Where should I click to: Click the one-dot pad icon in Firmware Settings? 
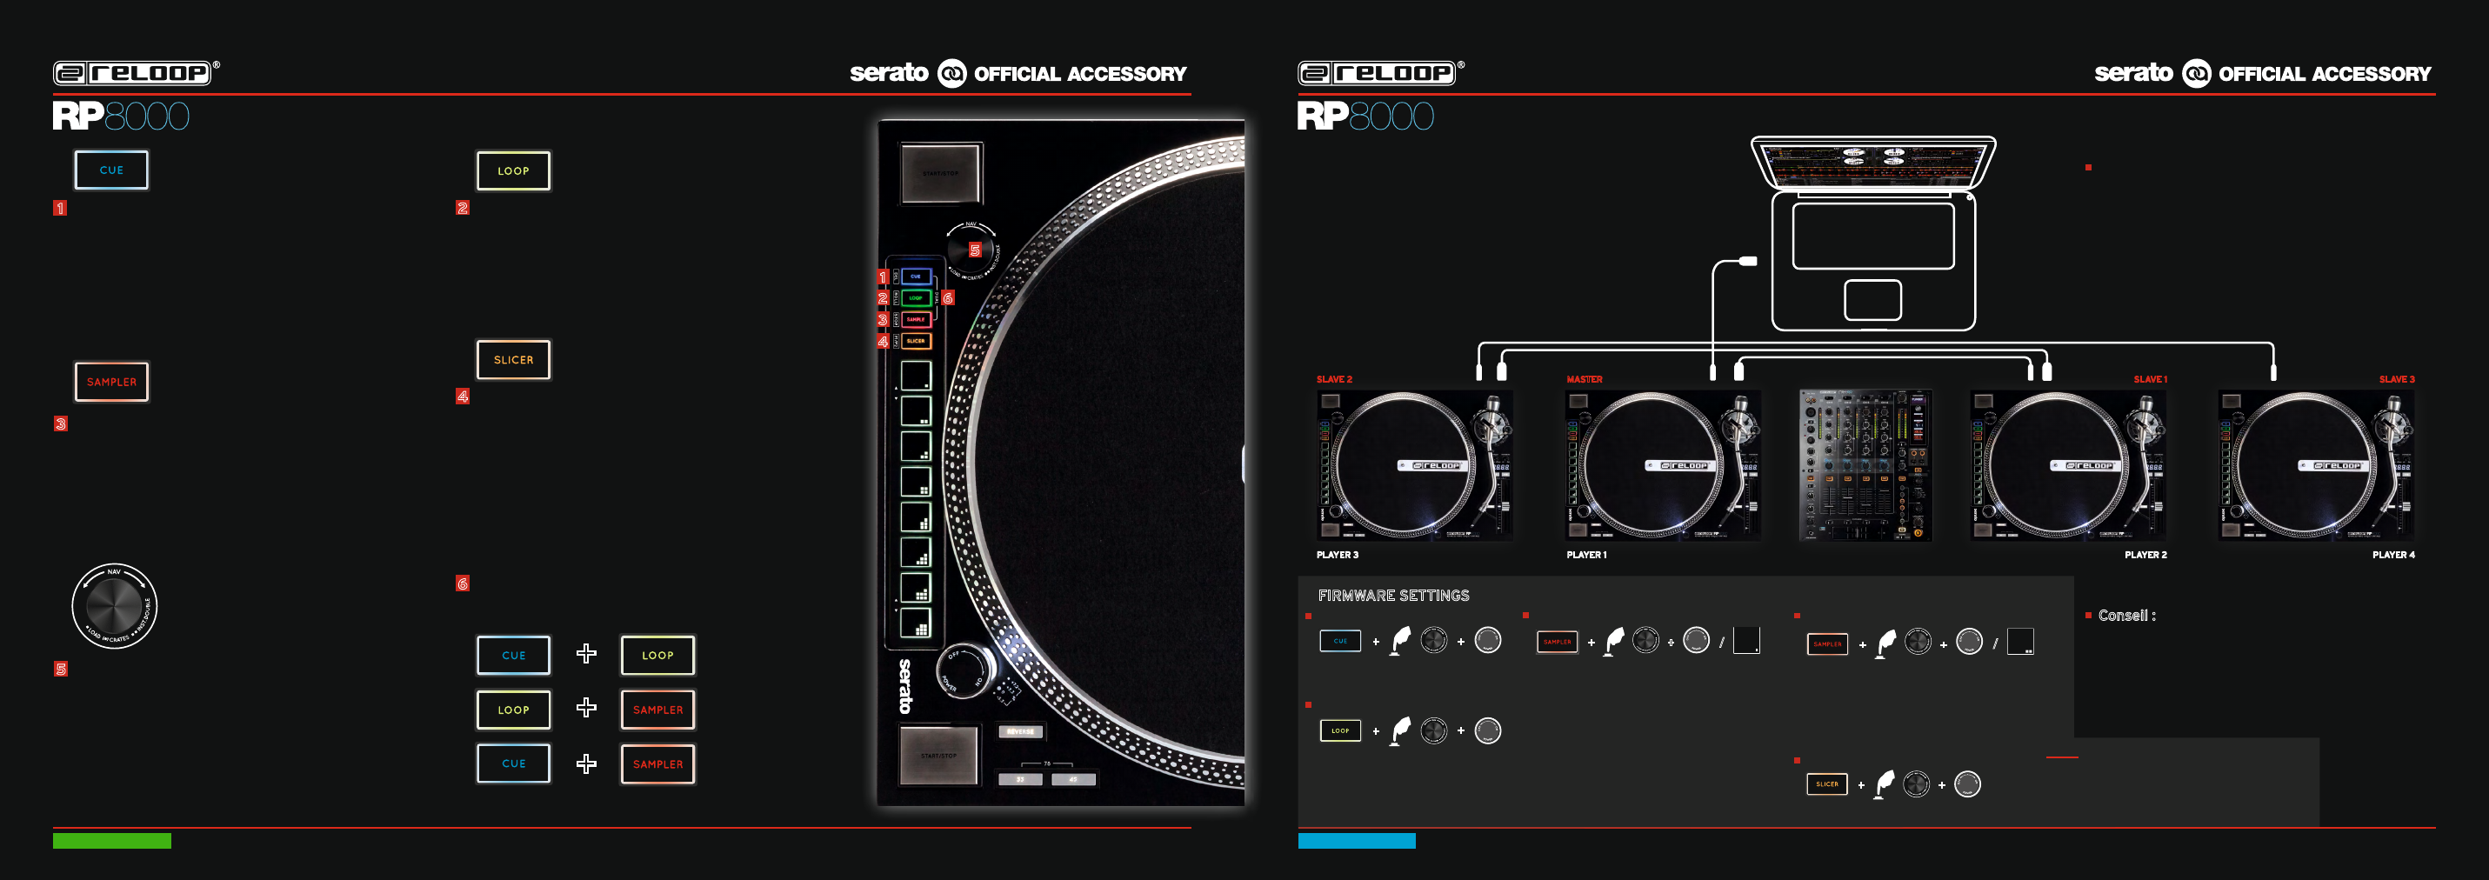[1746, 641]
